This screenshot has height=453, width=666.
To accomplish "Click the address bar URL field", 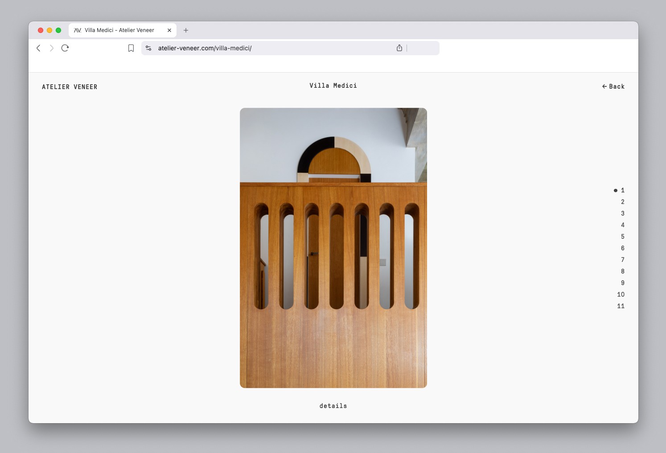I will click(x=267, y=48).
